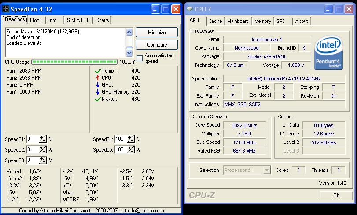Click the Fan2: 2596 RPM reading
Image resolution: width=357 pixels, height=215 pixels.
[24, 78]
